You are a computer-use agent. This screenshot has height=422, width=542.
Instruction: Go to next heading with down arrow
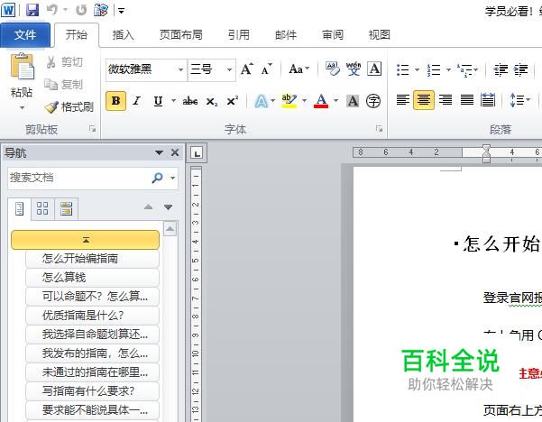[x=169, y=207]
